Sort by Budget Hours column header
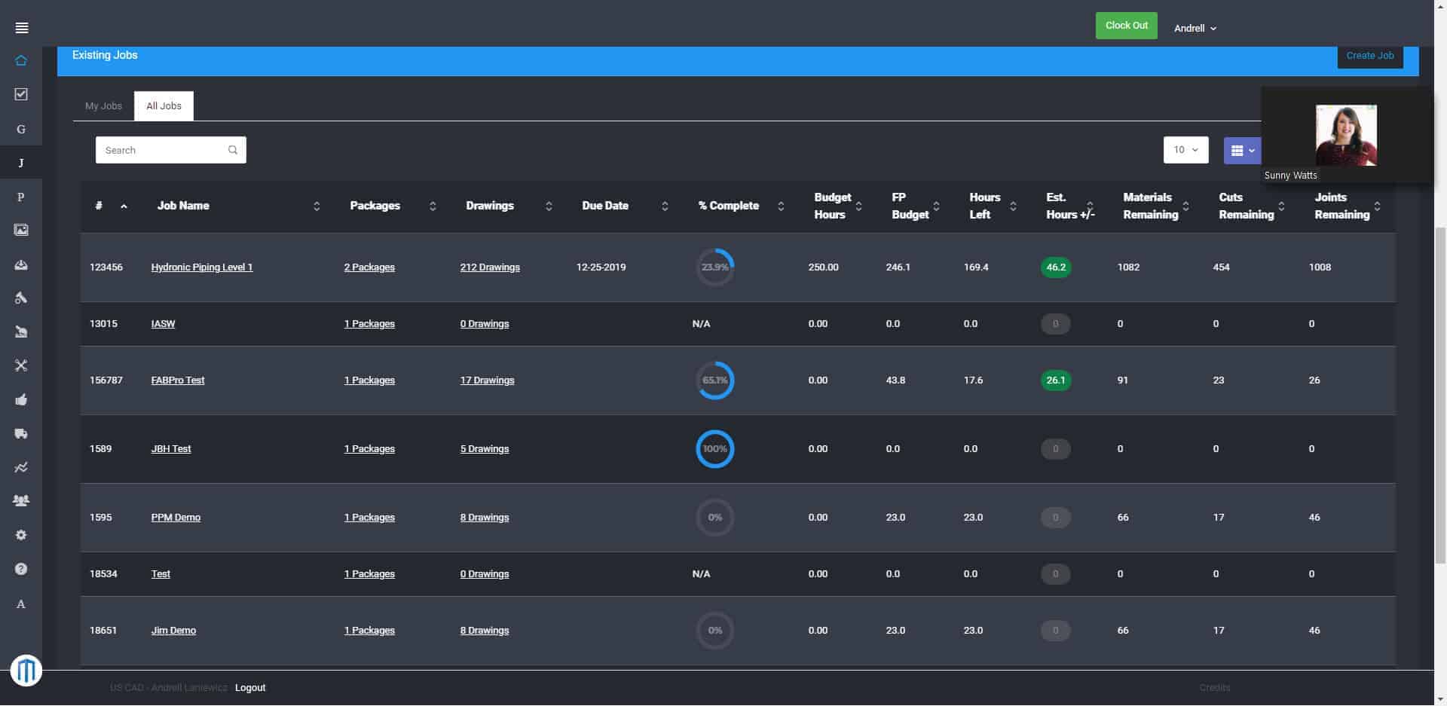 [837, 206]
